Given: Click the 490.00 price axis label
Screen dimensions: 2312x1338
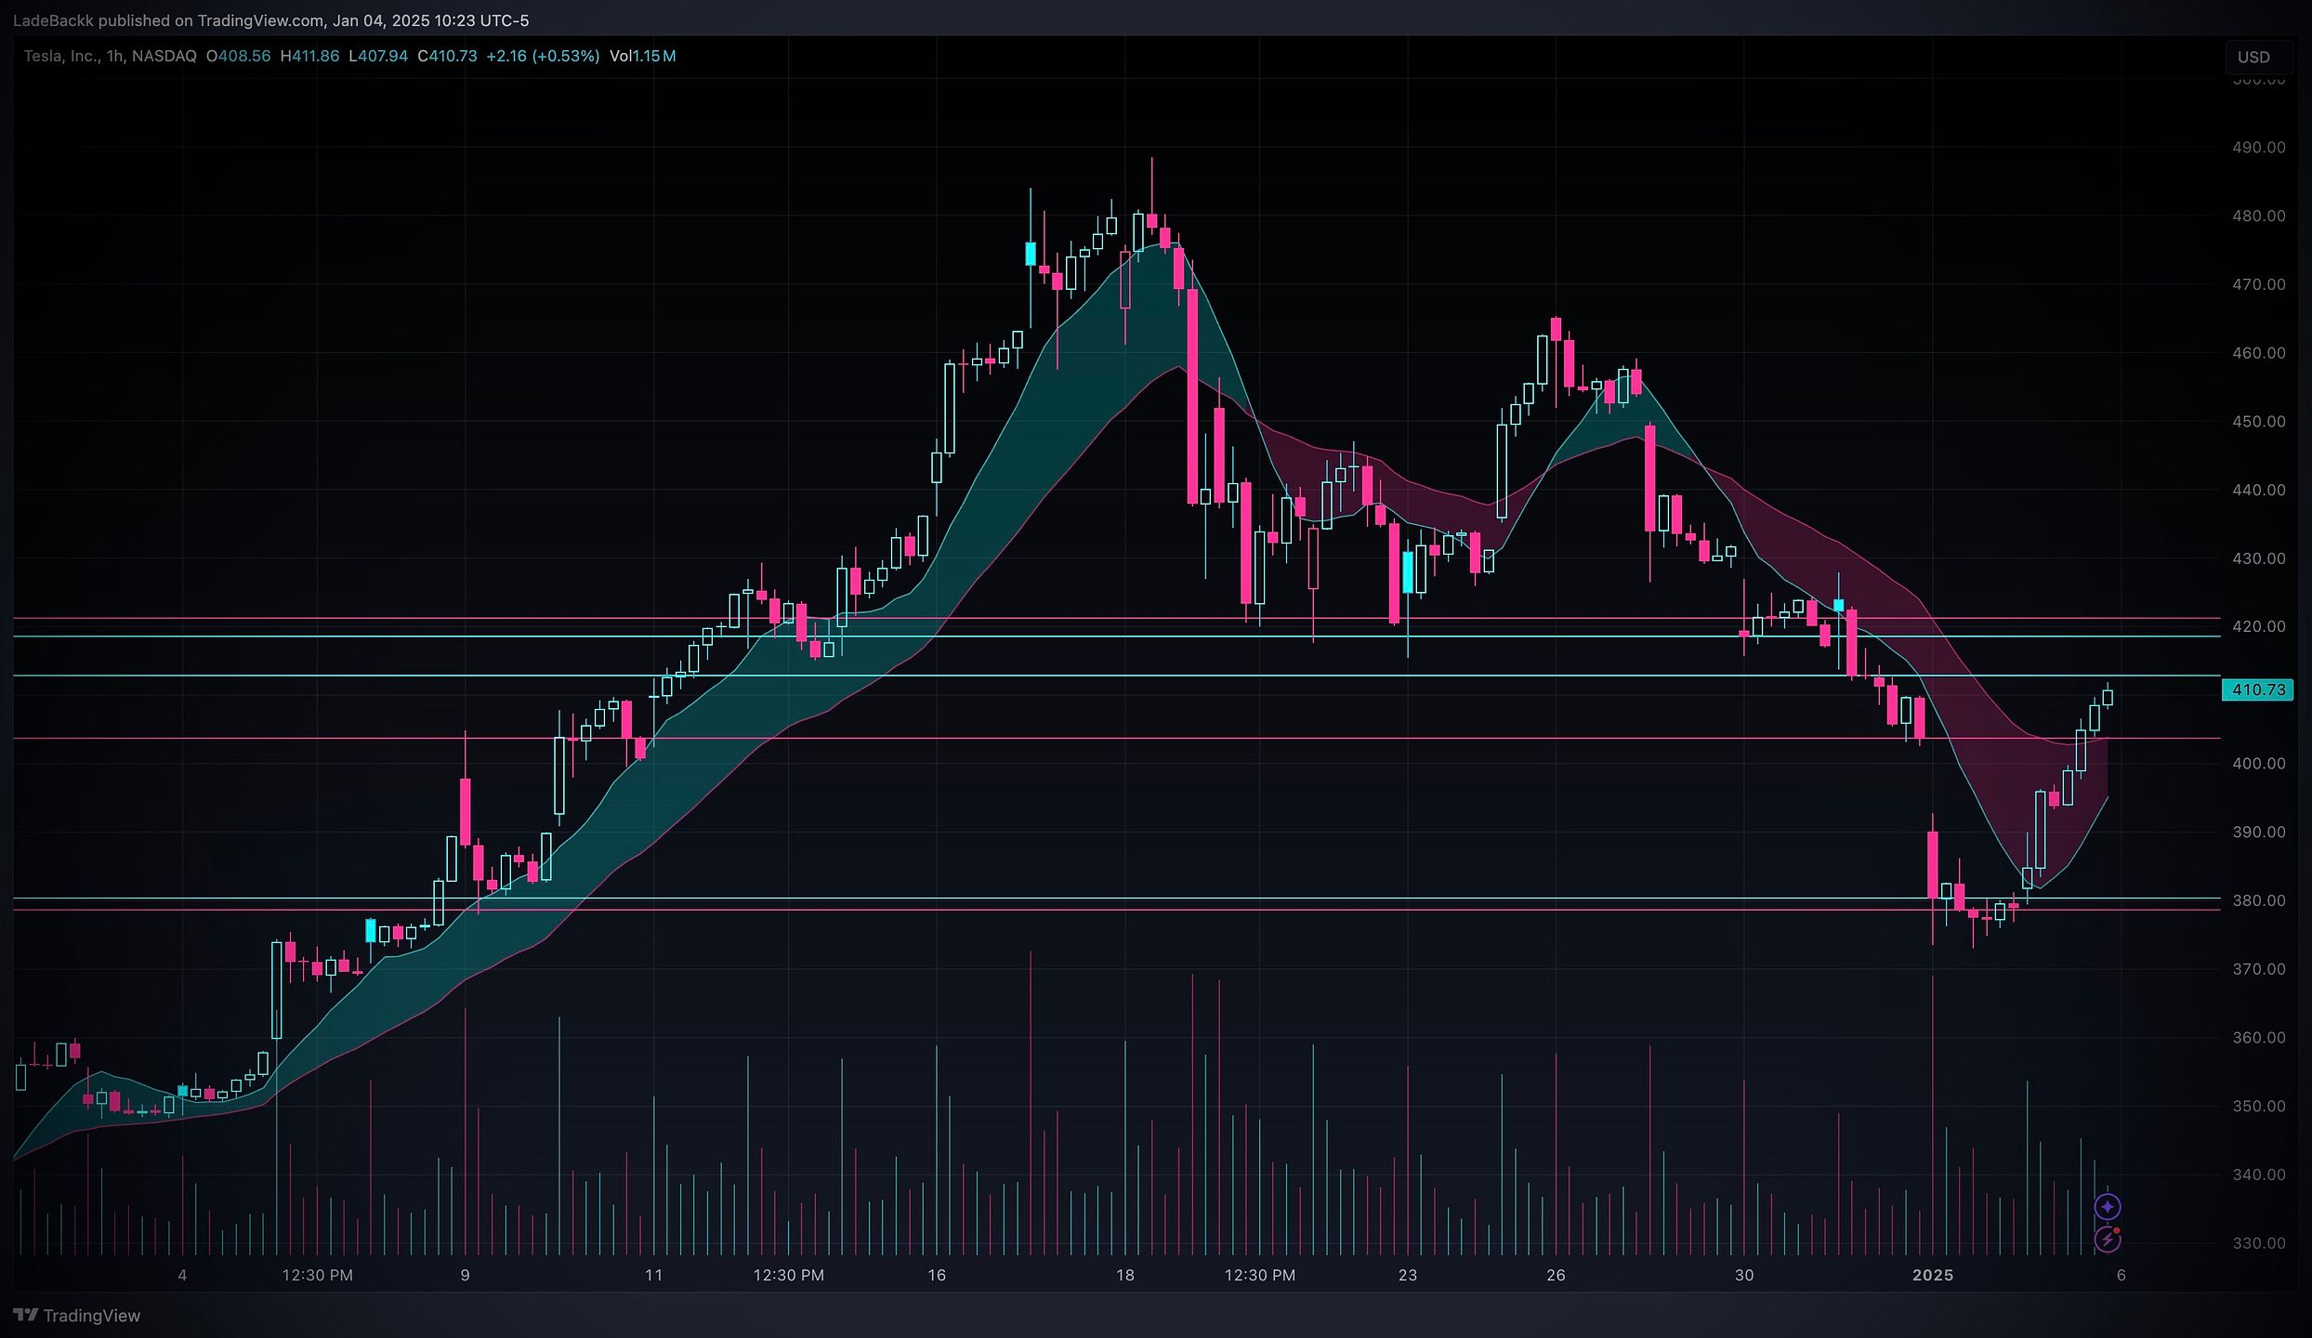Looking at the screenshot, I should (x=2259, y=148).
